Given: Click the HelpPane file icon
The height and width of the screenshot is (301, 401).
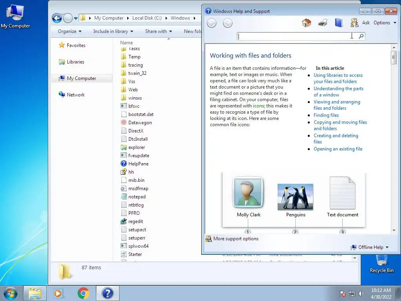Looking at the screenshot, I should 123,163.
